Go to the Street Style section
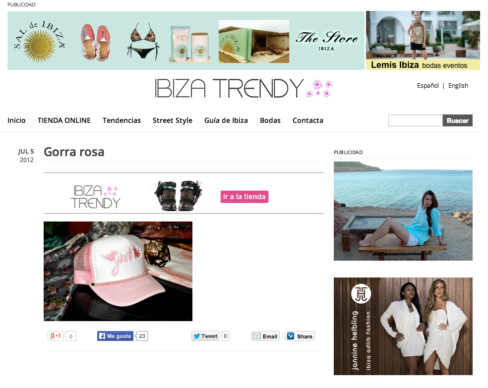Image resolution: width=488 pixels, height=388 pixels. (x=173, y=120)
